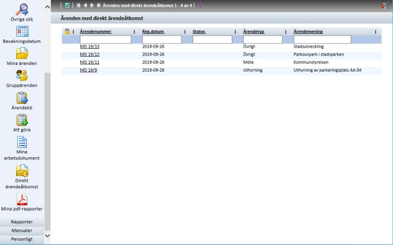Click sidebar scroll down arrow
This screenshot has width=393, height=245.
[47, 236]
